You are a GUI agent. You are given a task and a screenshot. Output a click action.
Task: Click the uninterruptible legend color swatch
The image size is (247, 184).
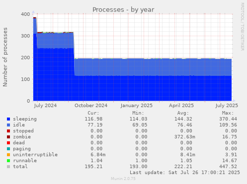coord(8,155)
